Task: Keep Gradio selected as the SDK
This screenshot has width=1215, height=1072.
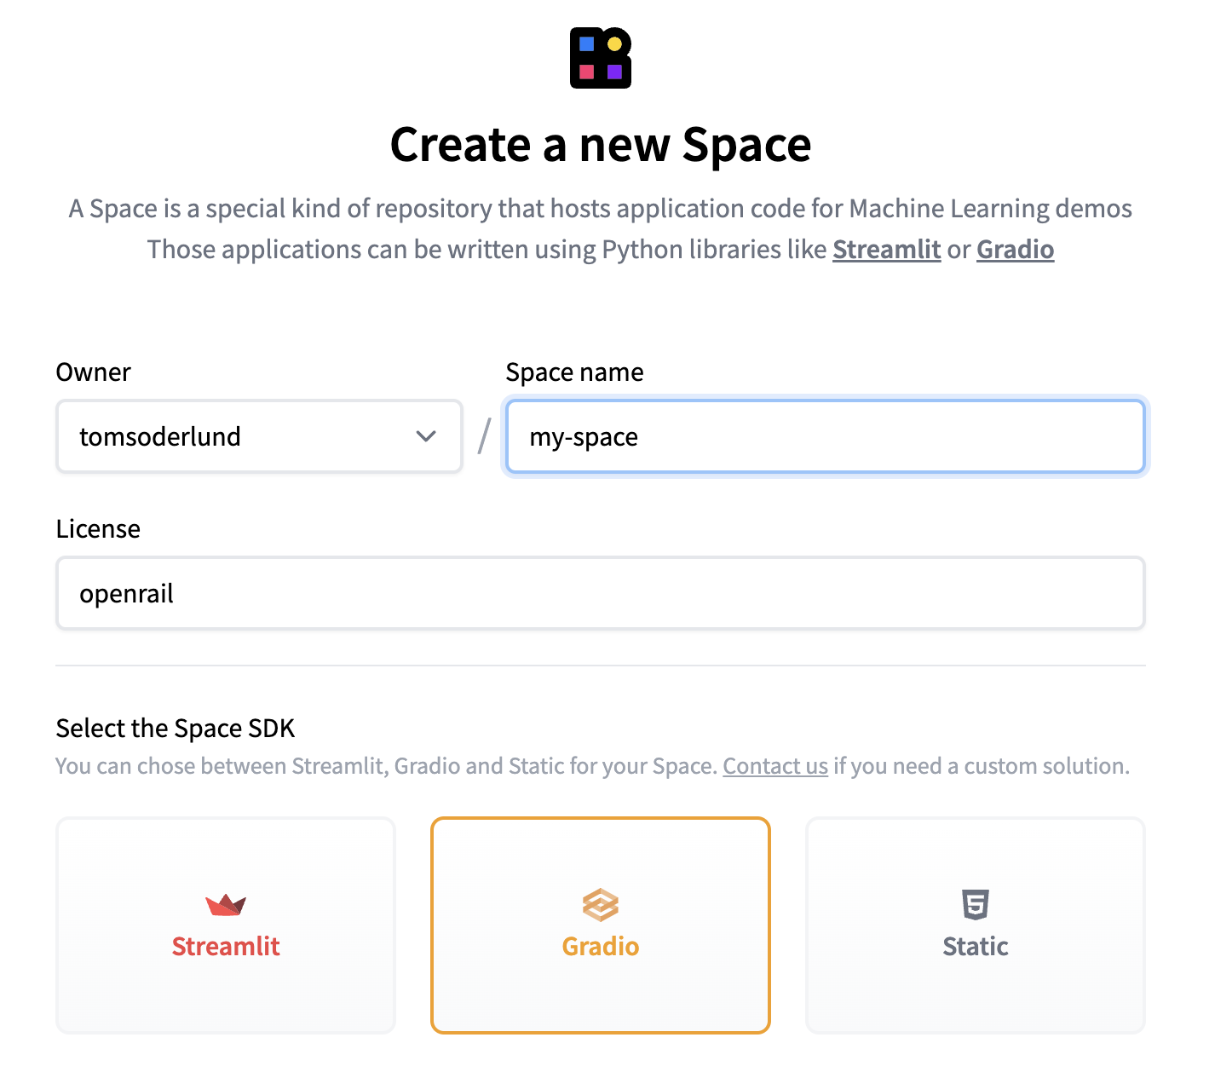Action: [x=600, y=925]
